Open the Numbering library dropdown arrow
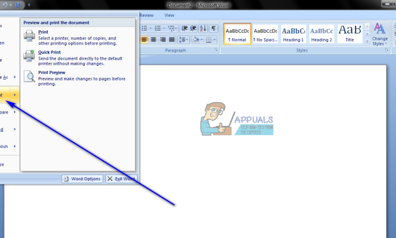 (164, 28)
